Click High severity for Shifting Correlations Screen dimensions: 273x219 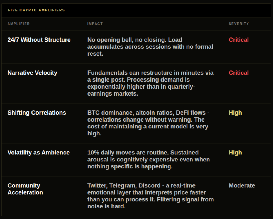pyautogui.click(x=235, y=113)
